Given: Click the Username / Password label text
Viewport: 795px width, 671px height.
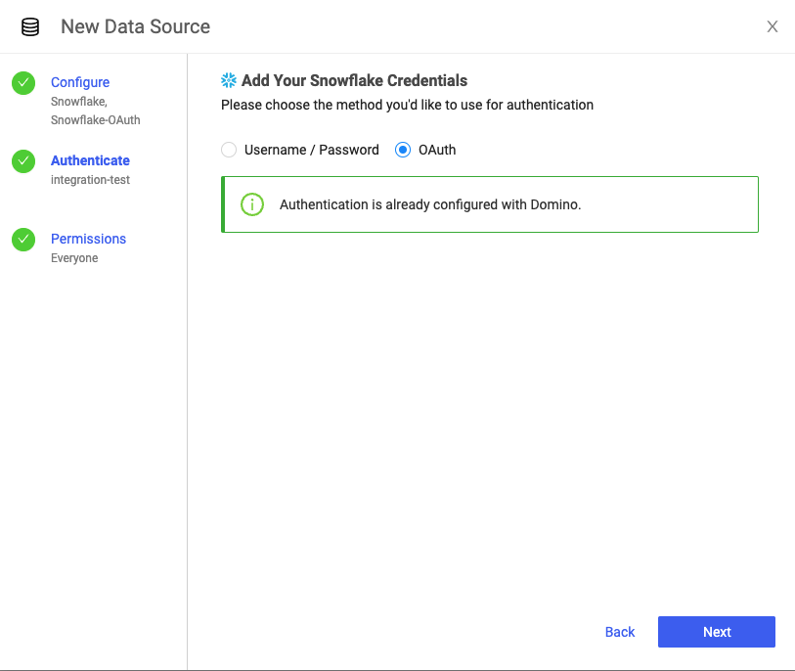Looking at the screenshot, I should click(x=312, y=150).
